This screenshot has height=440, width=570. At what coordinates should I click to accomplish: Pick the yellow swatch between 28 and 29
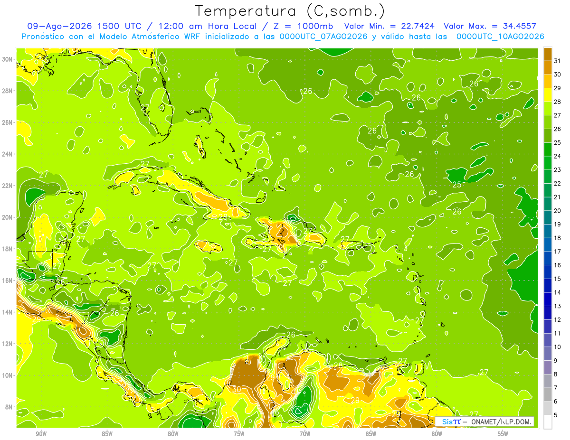pyautogui.click(x=548, y=94)
